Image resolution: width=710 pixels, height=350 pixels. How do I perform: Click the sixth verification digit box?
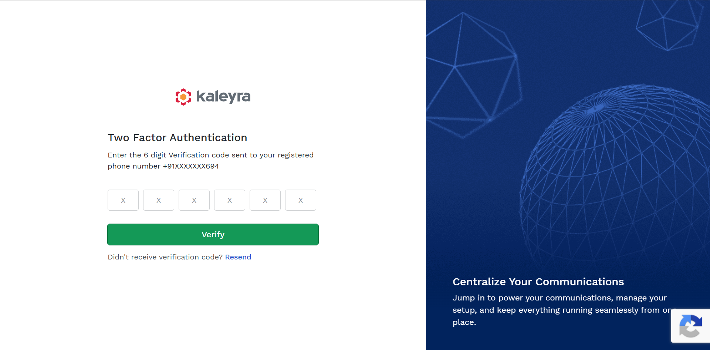[301, 200]
